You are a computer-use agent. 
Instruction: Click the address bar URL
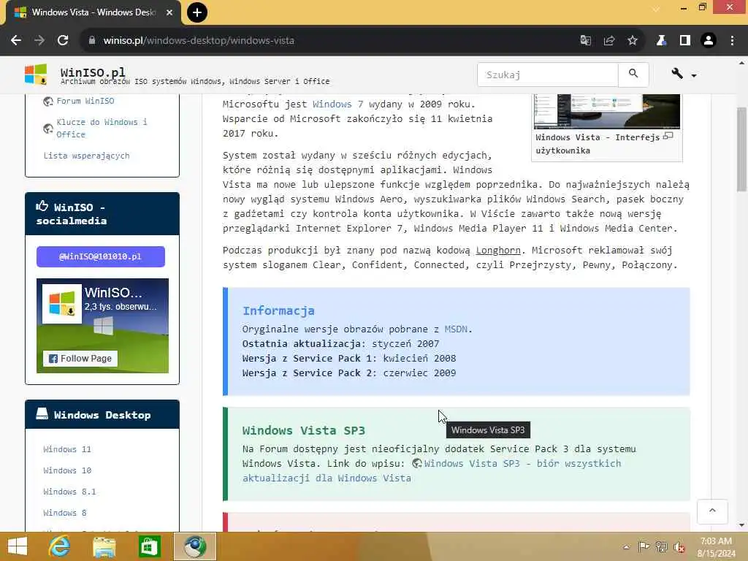point(199,41)
